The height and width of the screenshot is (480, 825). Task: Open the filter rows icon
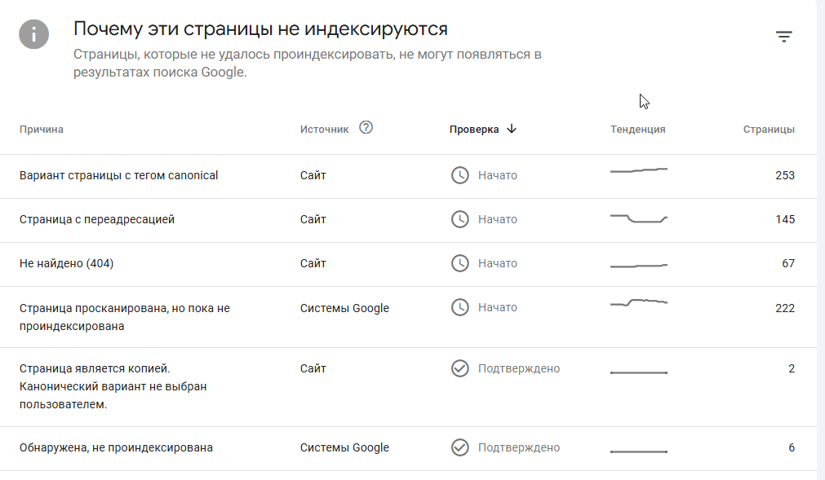(x=783, y=37)
